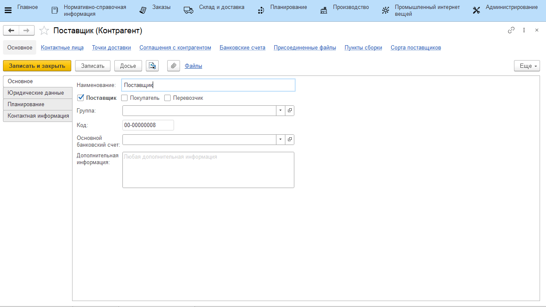This screenshot has width=546, height=307.
Task: Open the Производство menu section
Action: tap(351, 7)
